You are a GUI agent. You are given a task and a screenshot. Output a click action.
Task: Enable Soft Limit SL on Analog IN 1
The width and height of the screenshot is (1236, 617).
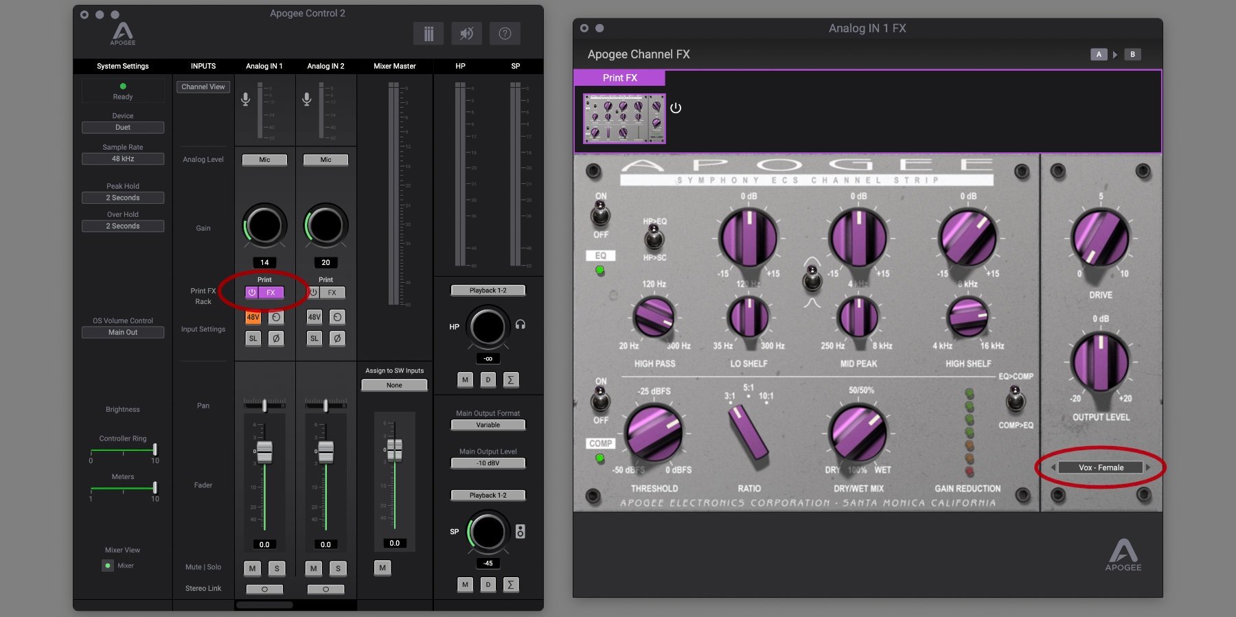pos(253,338)
